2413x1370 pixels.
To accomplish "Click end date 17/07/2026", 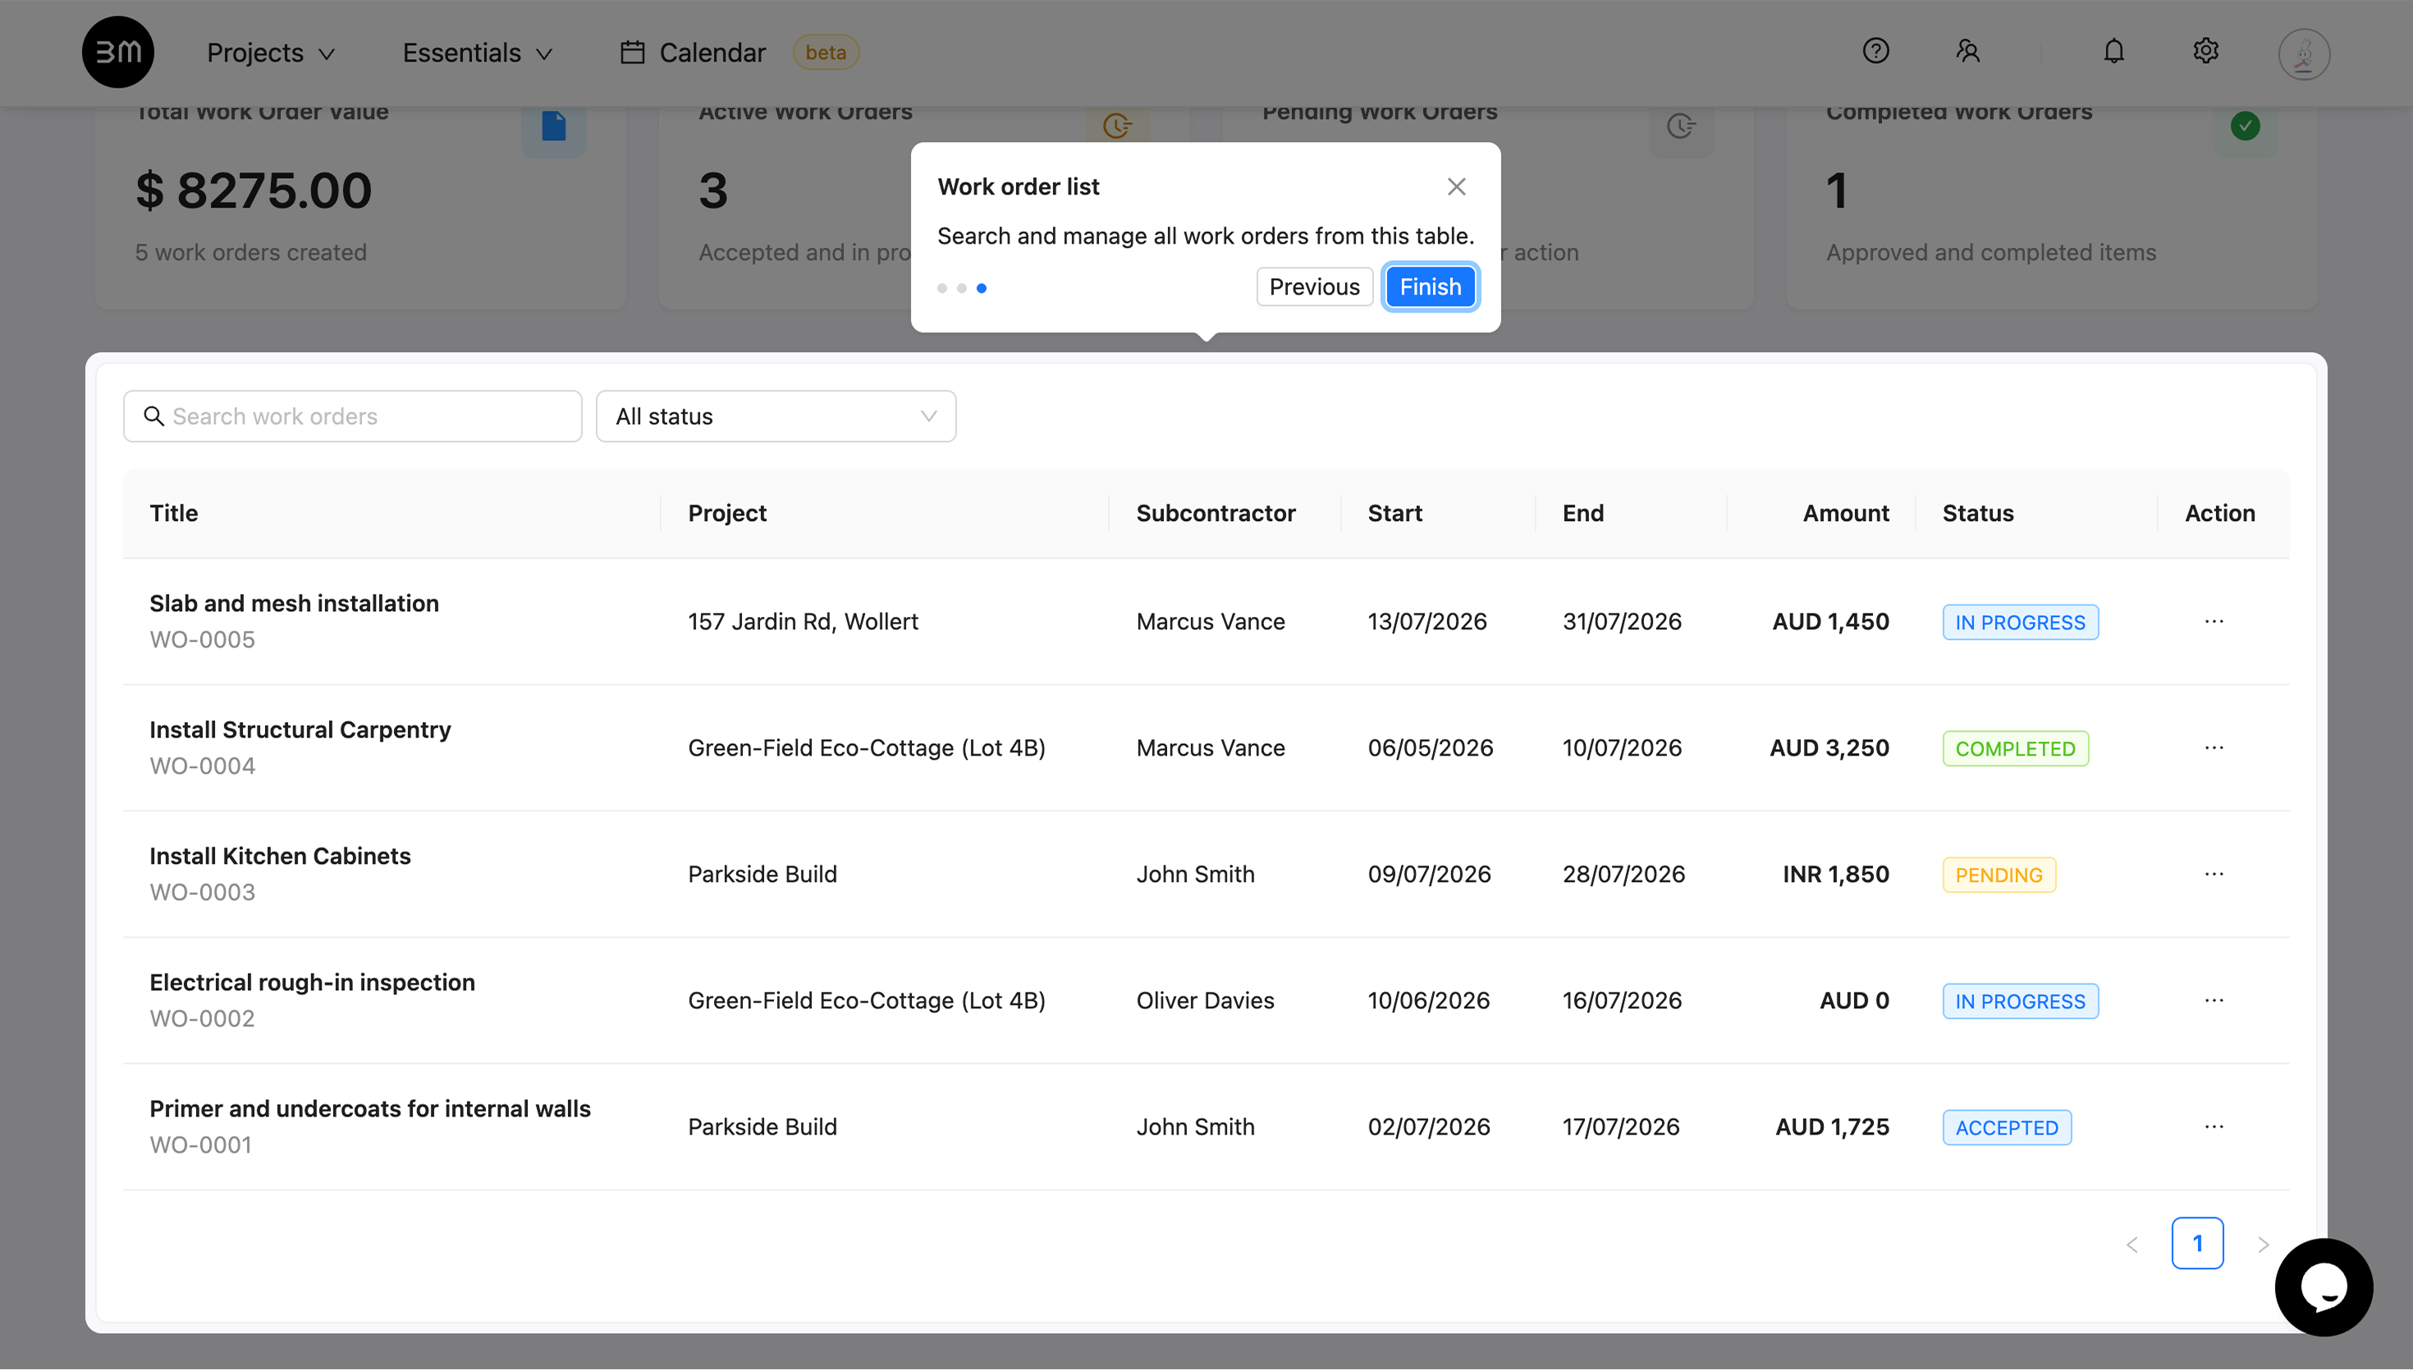I will 1621,1126.
